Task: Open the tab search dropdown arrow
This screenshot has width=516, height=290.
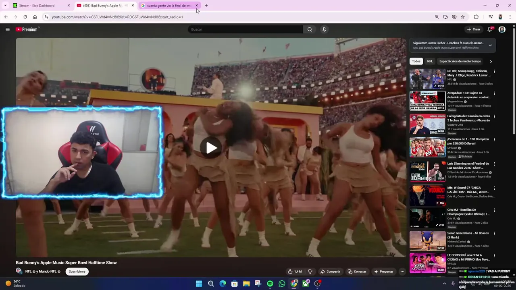Action: click(x=5, y=6)
